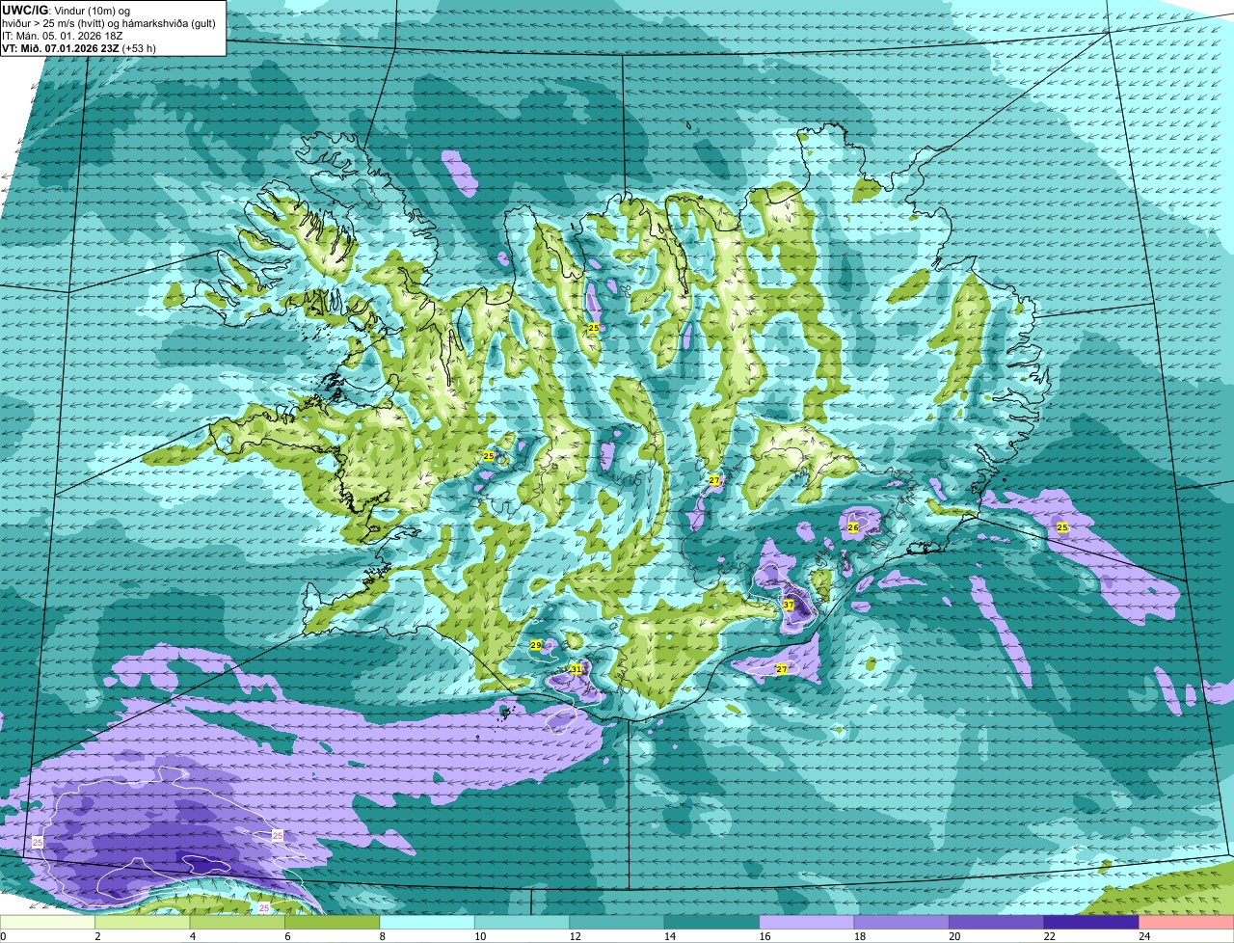Click the 0–2 m/s pale yellow legend swatch

point(47,923)
